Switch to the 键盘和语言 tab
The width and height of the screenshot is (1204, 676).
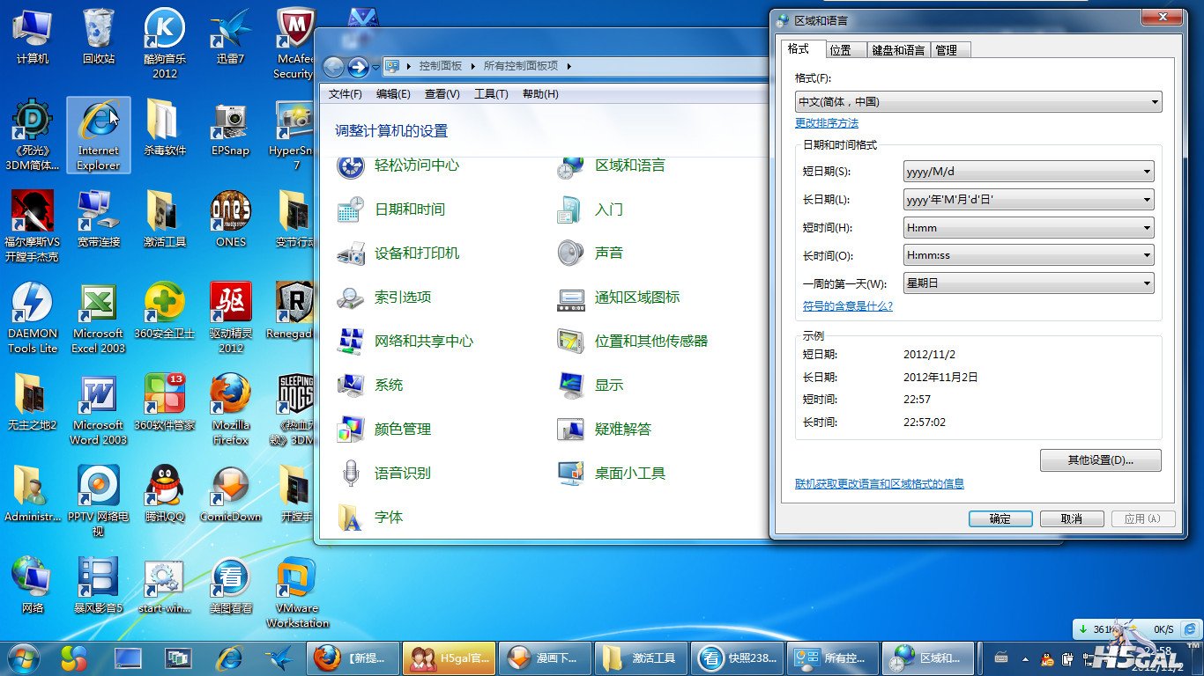898,50
